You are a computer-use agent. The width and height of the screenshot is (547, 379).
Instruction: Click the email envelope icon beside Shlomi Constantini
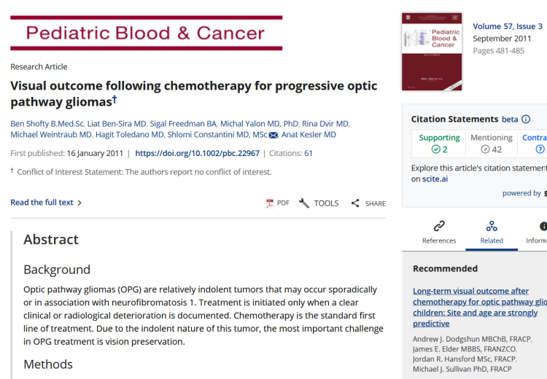(x=273, y=135)
